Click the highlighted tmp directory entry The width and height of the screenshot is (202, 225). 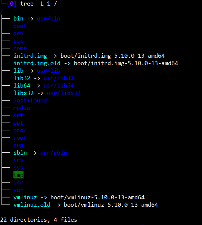18,175
